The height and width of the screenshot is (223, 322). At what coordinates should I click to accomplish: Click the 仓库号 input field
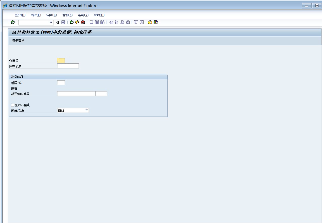(x=61, y=61)
